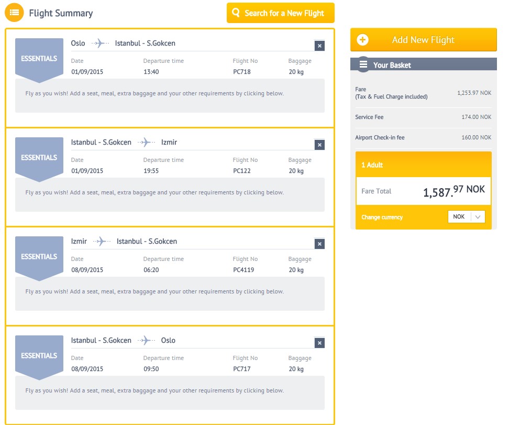Click the currency dropdown chevron arrow
This screenshot has height=425, width=509.
point(478,217)
